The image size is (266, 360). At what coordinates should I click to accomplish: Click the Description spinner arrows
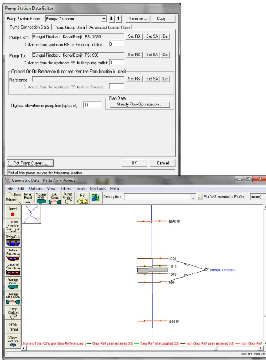pos(193,197)
